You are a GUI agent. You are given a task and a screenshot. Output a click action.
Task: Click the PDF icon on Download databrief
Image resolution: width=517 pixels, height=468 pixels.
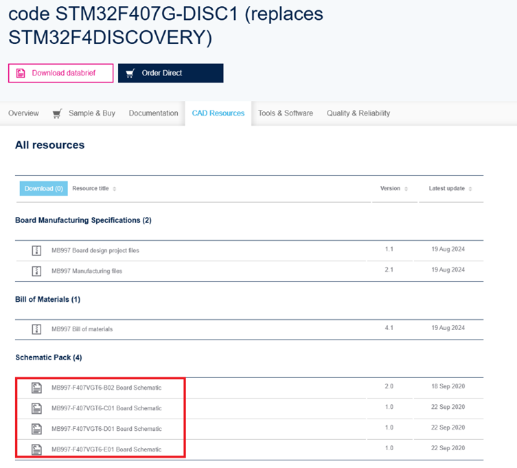pyautogui.click(x=21, y=73)
